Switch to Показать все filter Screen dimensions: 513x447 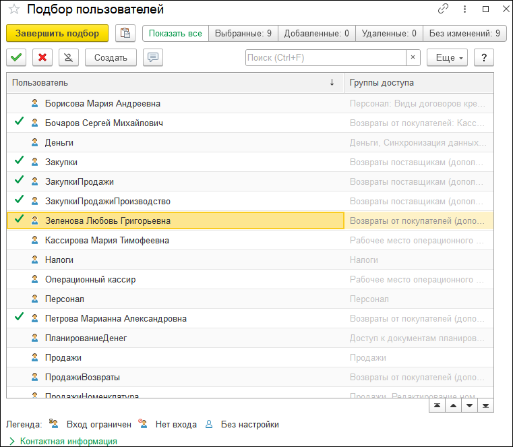pos(175,34)
